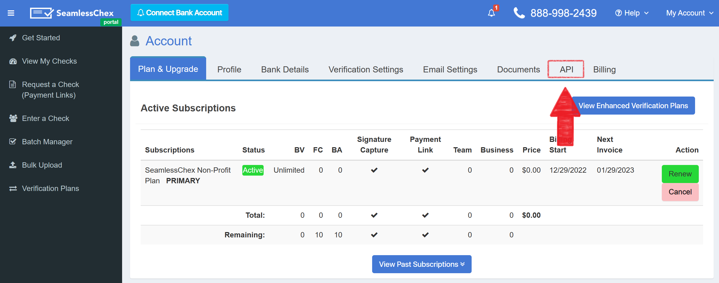Click the Enter a Check people icon
Screen dimensions: 719x283
(x=13, y=119)
